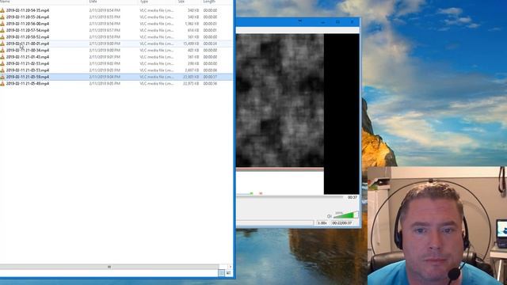Click the VLC cone icon for 21-01-43.mp4
Viewport: 507px width, 285px height.
[x=2, y=57]
